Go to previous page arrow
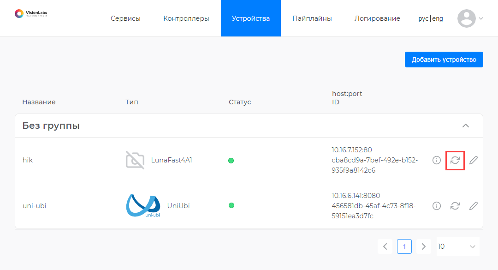The height and width of the screenshot is (270, 498). pyautogui.click(x=385, y=246)
